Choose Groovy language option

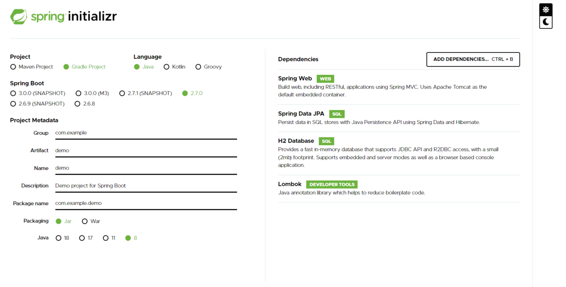pos(209,67)
